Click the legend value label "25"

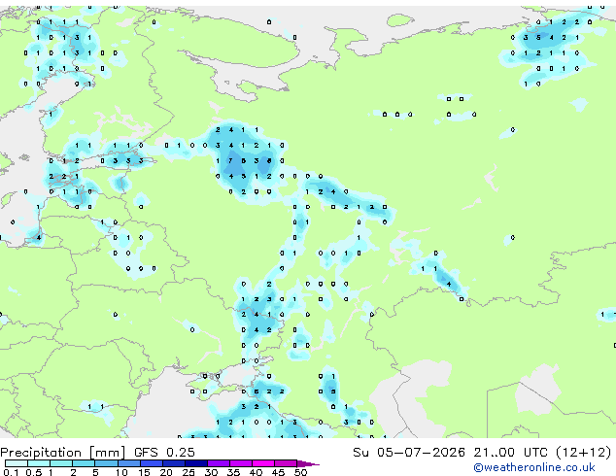188,472
